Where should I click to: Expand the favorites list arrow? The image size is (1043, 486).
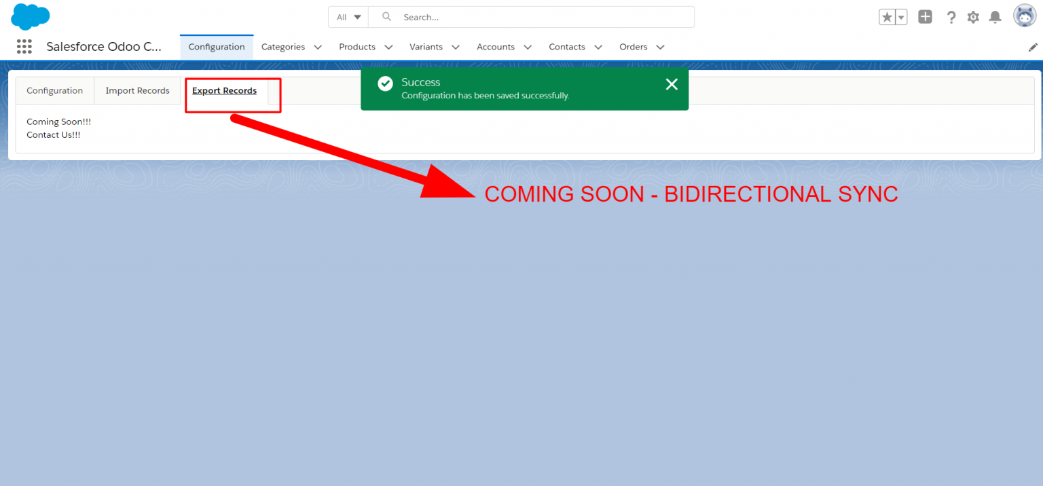pyautogui.click(x=901, y=17)
